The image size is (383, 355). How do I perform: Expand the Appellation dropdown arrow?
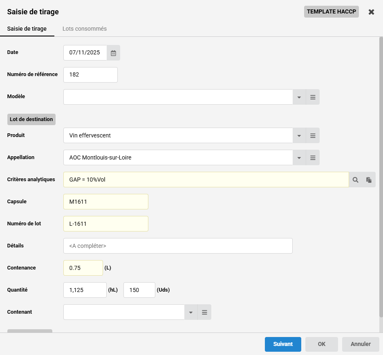click(x=299, y=158)
